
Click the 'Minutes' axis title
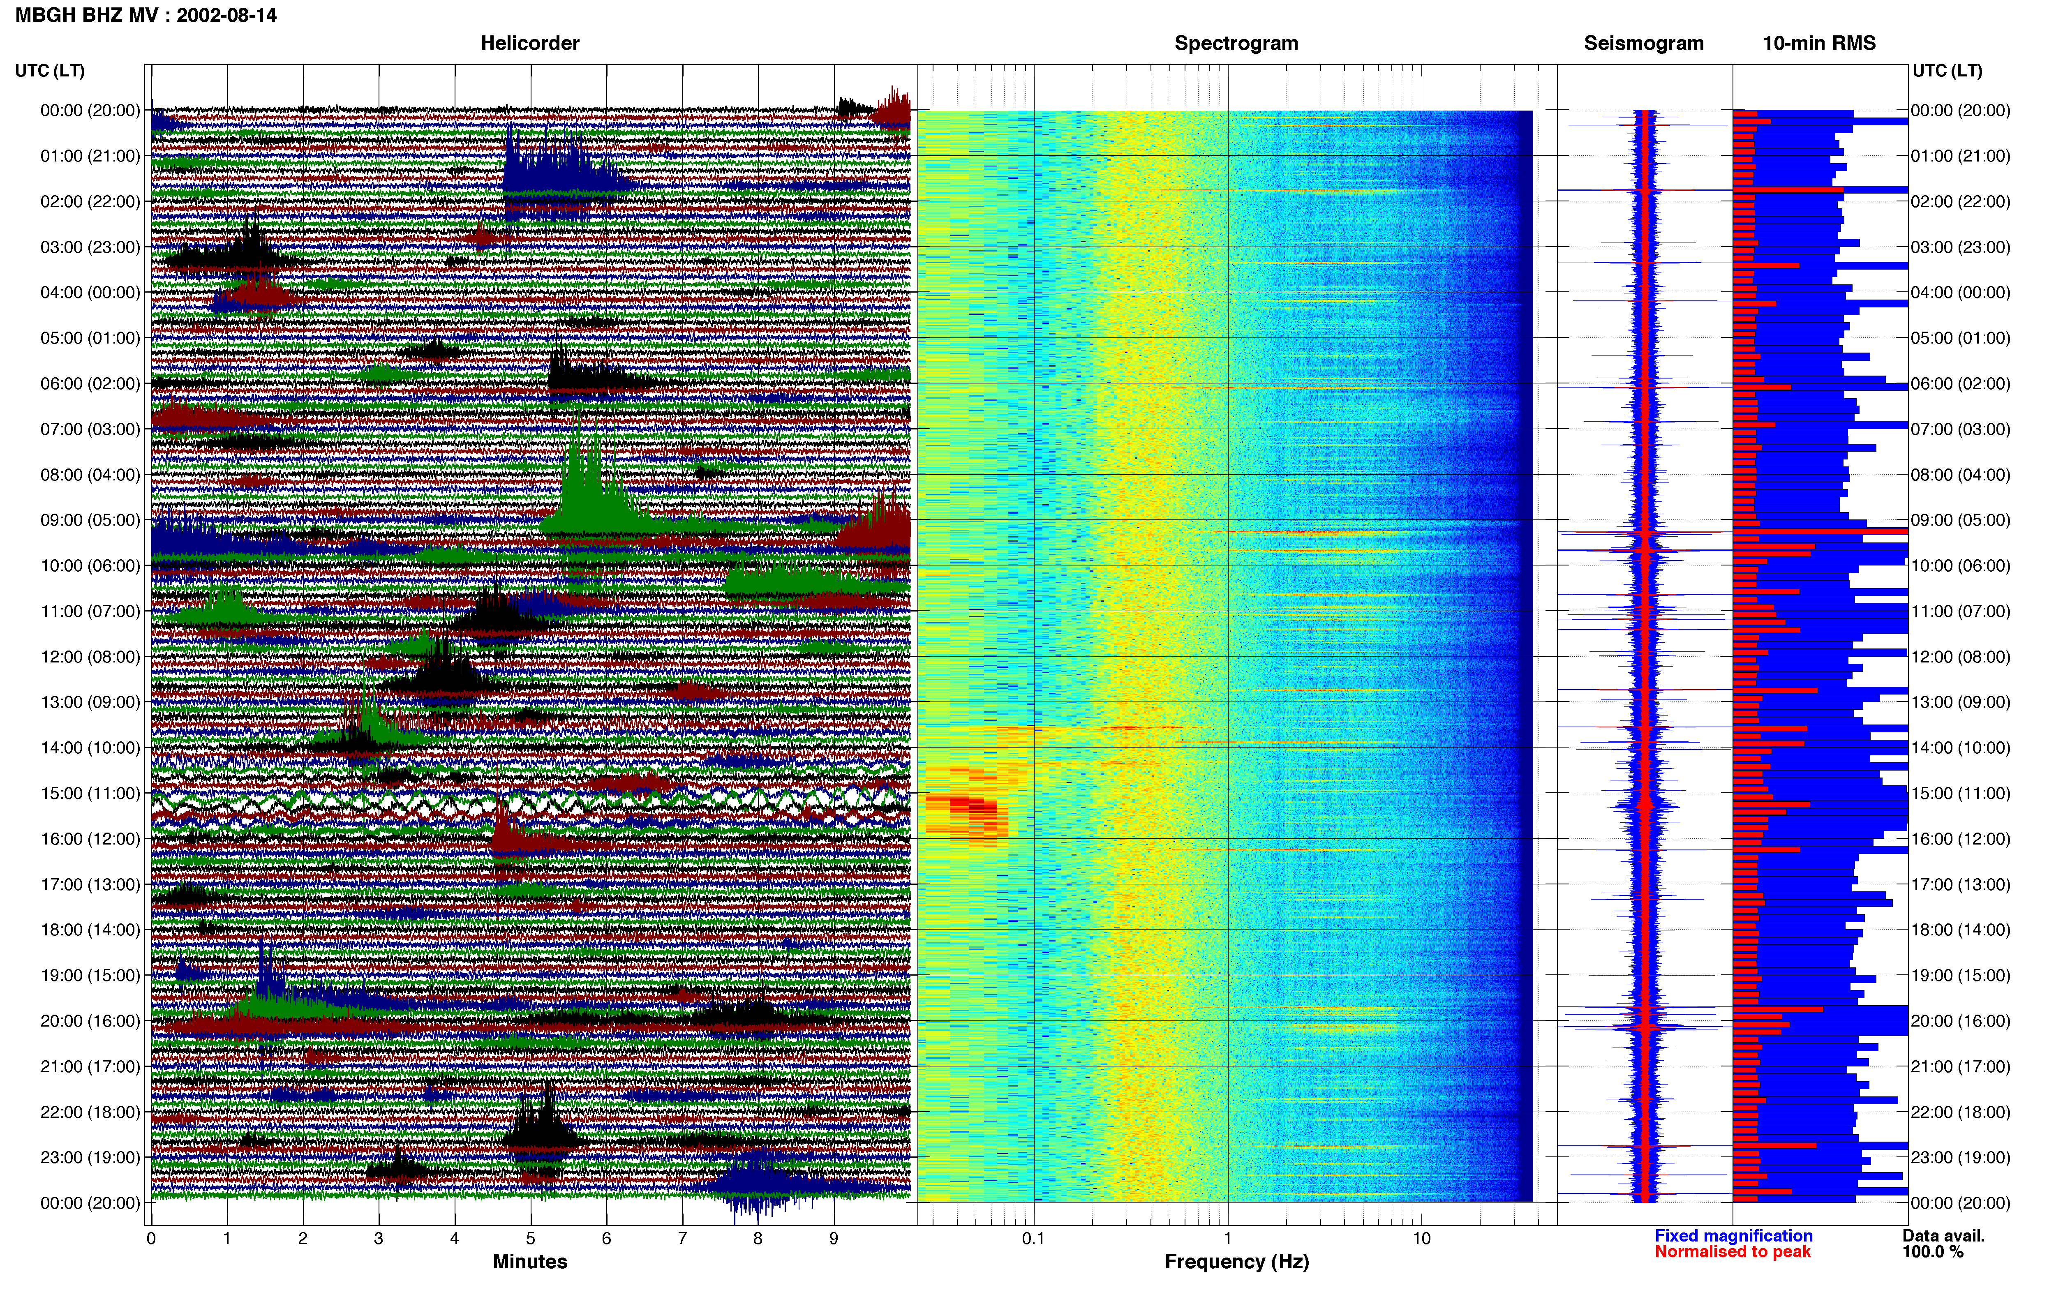point(530,1261)
